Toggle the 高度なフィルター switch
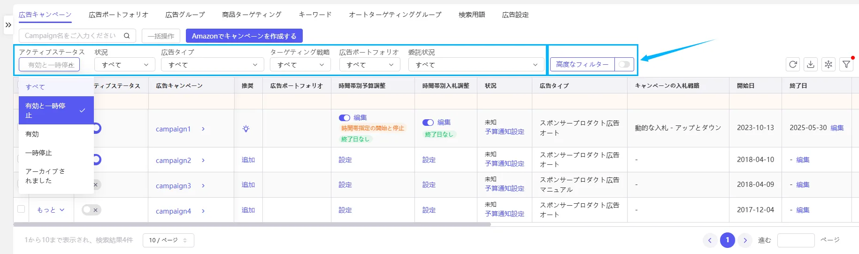This screenshot has height=254, width=859. [x=624, y=64]
